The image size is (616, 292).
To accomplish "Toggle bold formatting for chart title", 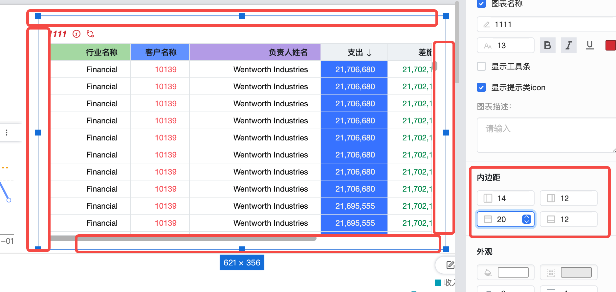I will [547, 45].
